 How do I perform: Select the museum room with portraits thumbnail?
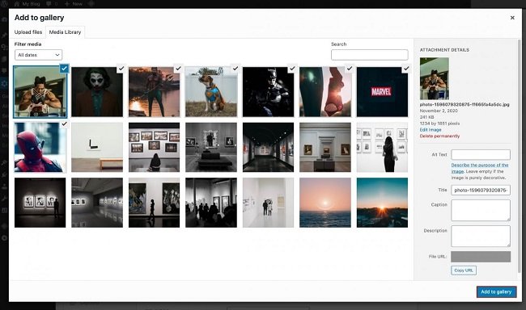coord(325,147)
